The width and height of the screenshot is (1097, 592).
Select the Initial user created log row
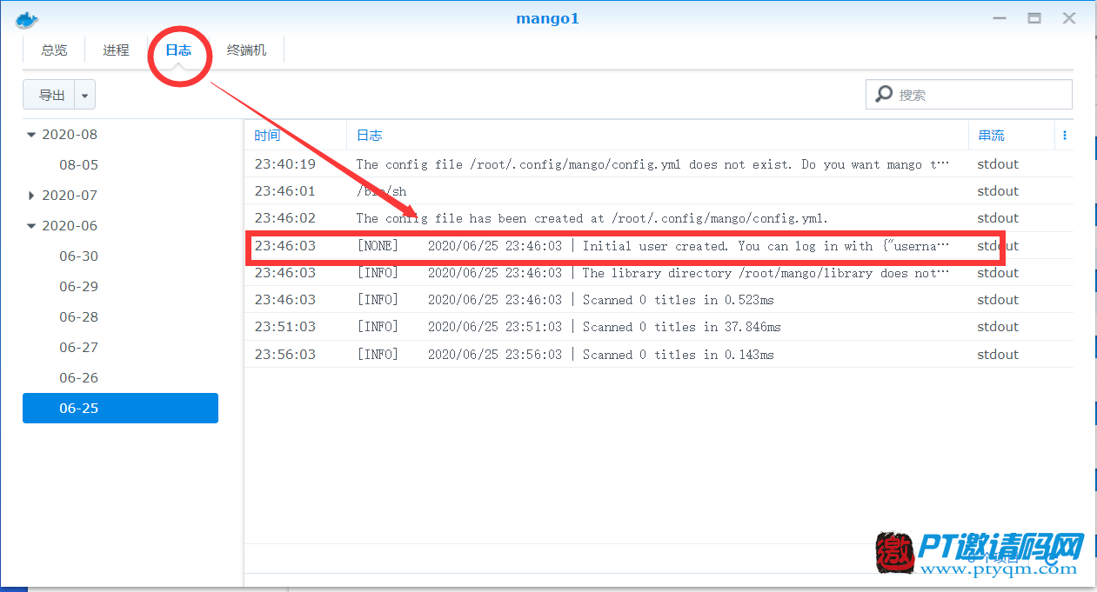click(x=659, y=246)
